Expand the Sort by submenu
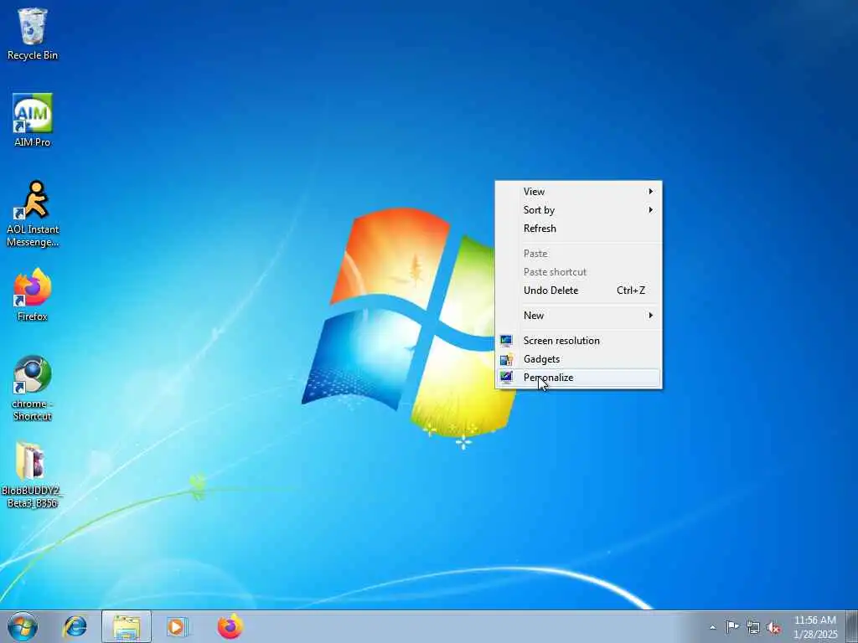The width and height of the screenshot is (858, 643). (578, 210)
